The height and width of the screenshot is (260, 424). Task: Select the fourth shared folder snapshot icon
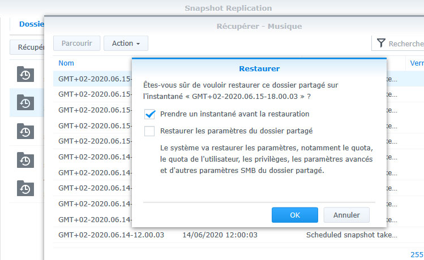click(25, 160)
